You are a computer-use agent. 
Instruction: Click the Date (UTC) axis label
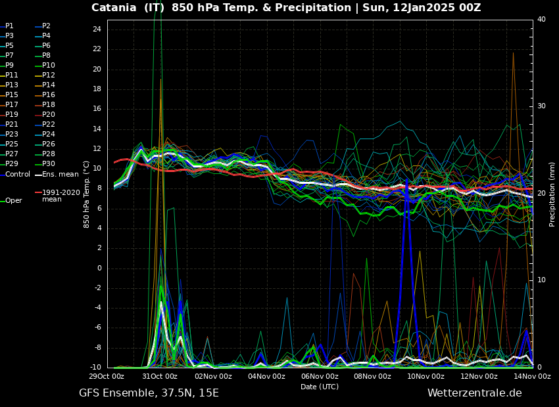point(320,387)
